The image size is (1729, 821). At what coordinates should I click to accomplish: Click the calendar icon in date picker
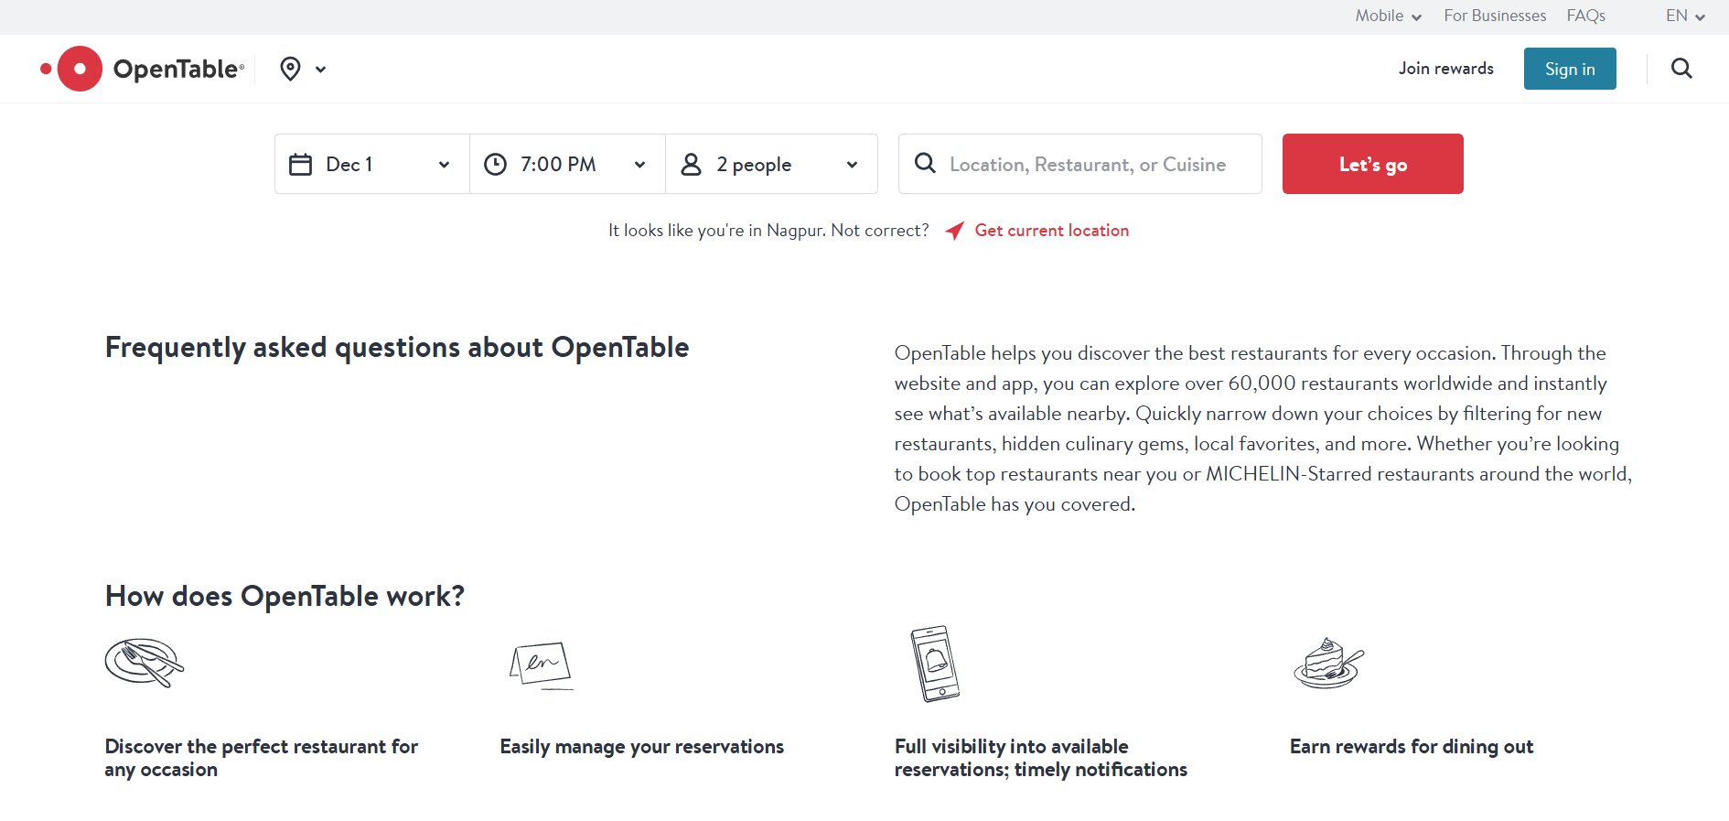coord(301,165)
